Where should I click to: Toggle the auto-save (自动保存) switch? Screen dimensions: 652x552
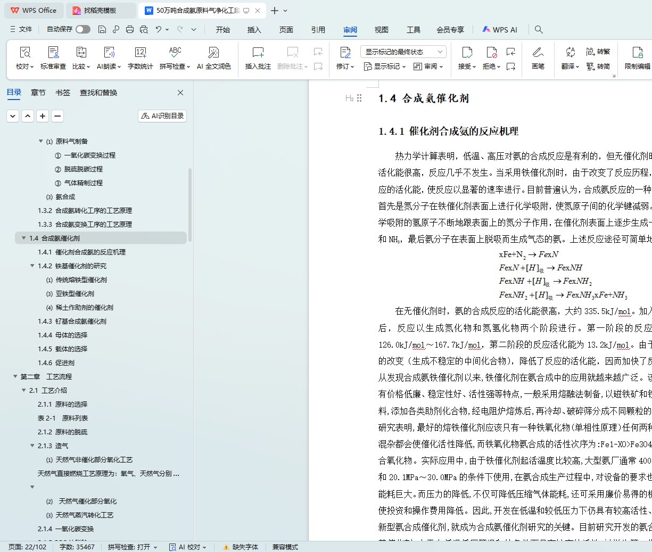point(83,29)
